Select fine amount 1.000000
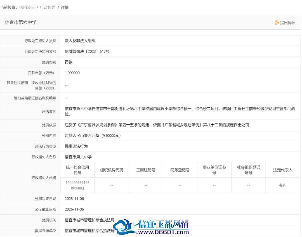Screen dimensions: 302x237 (72, 73)
